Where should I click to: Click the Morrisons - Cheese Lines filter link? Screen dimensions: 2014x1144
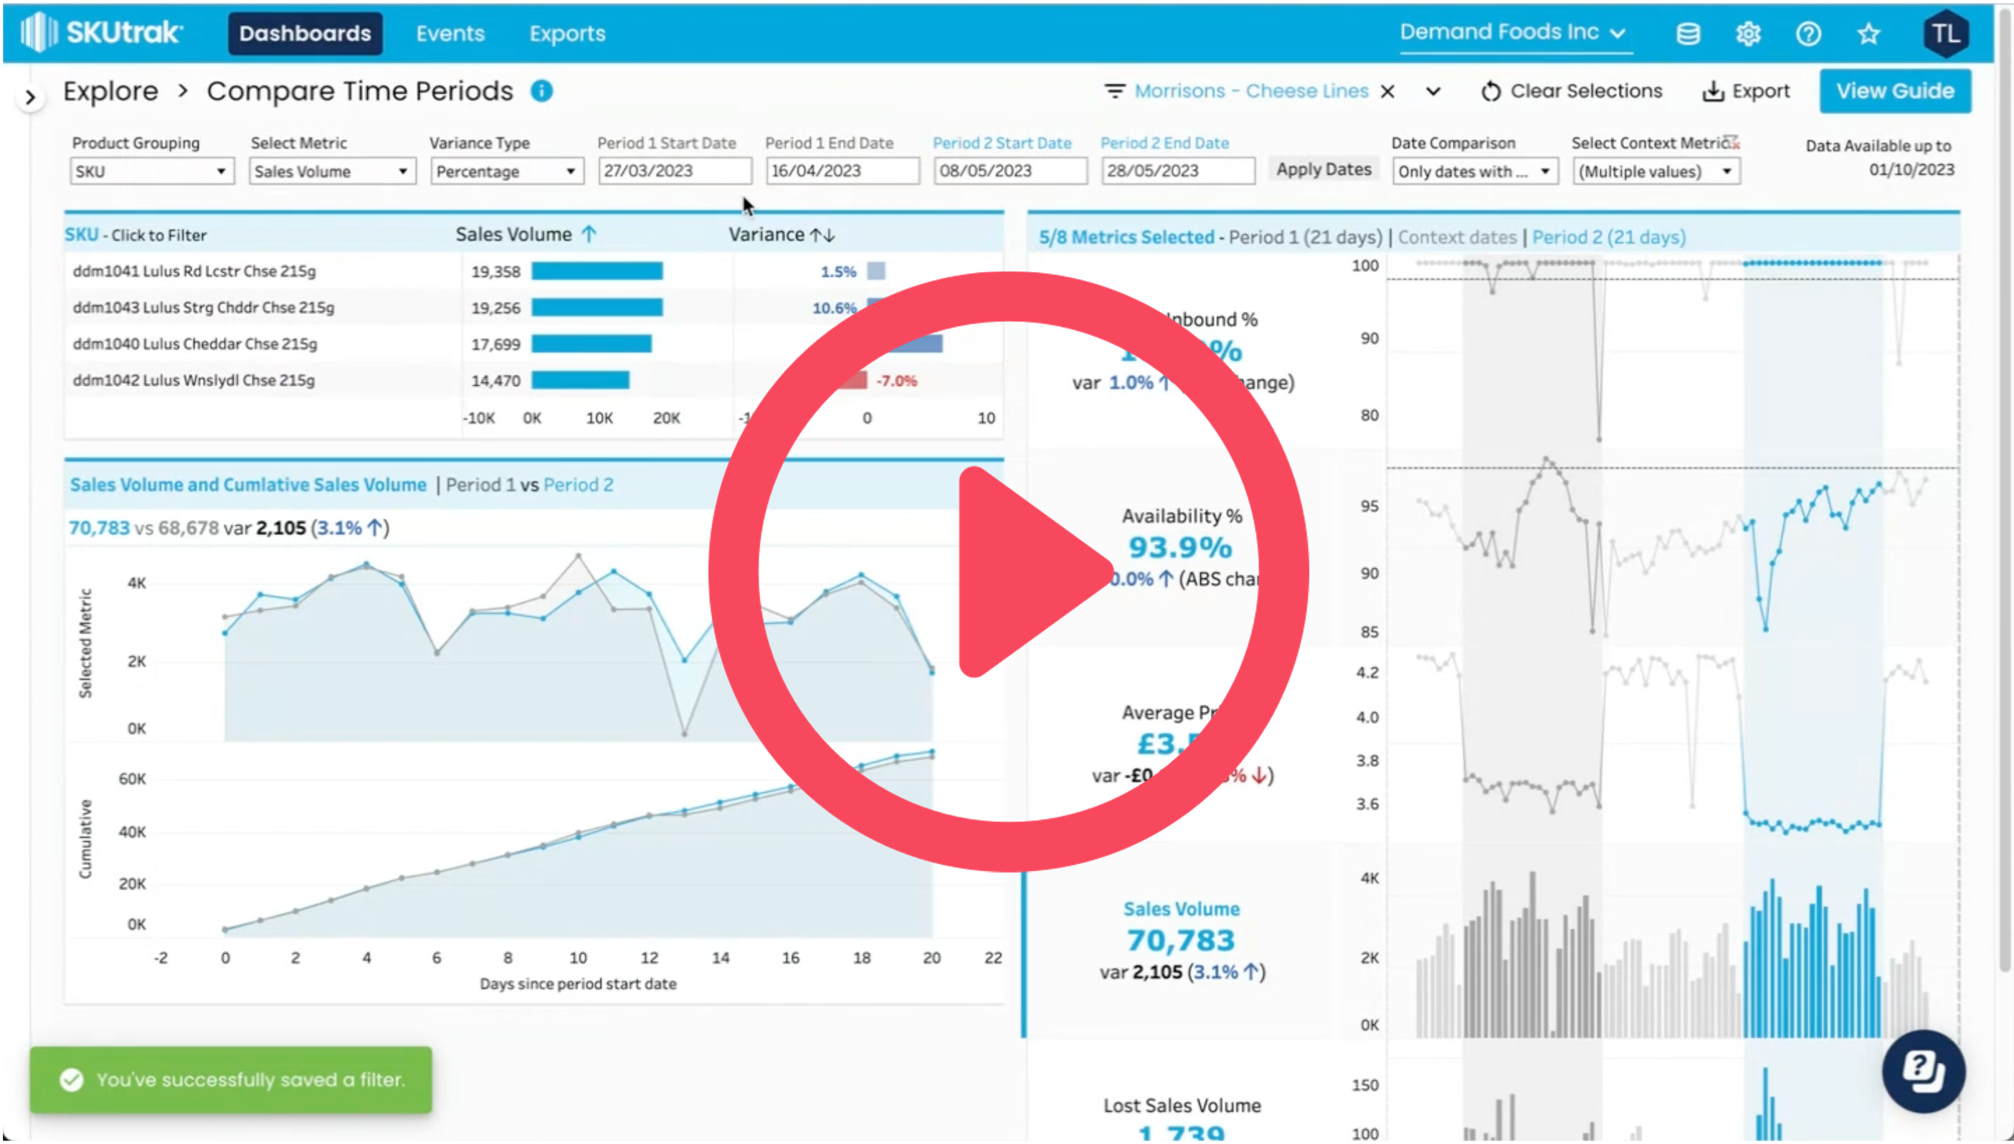point(1251,91)
